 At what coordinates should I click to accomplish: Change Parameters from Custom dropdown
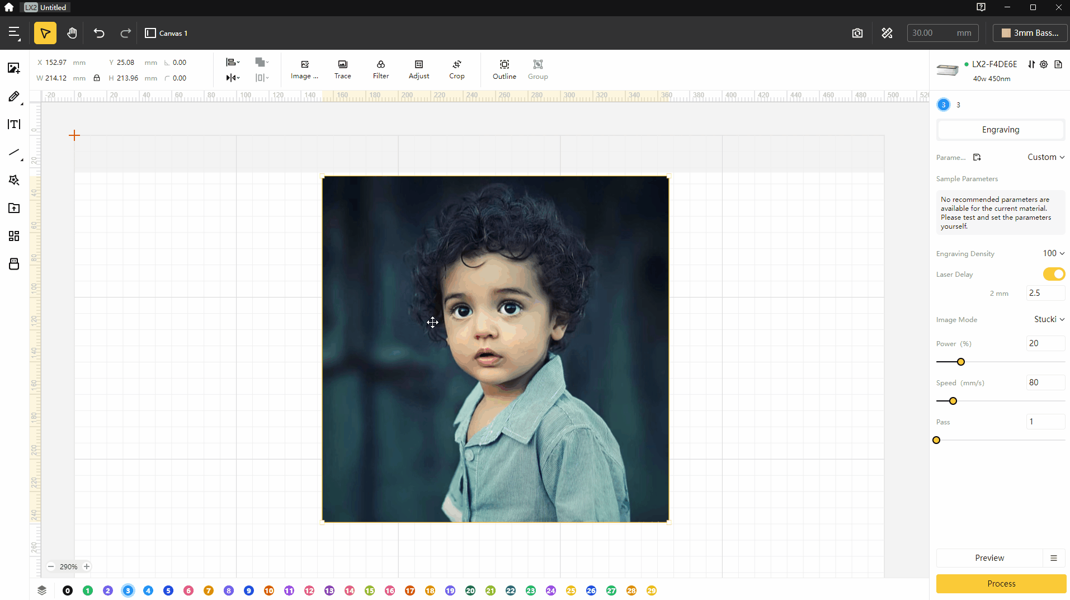pos(1045,157)
